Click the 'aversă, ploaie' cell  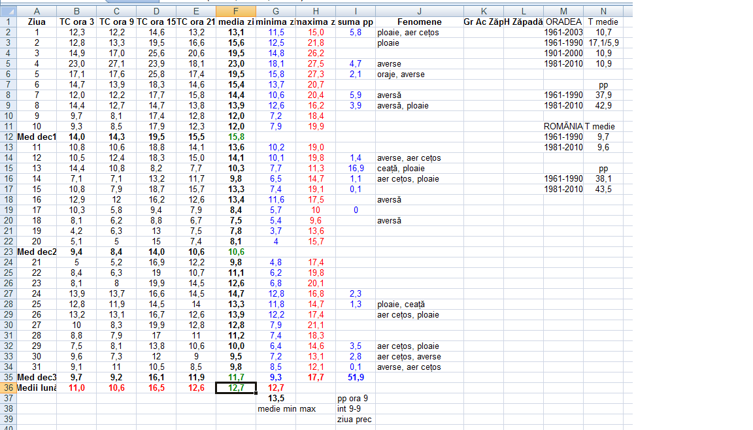419,106
